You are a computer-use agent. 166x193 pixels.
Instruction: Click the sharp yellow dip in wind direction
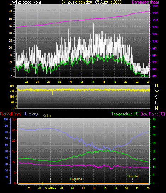pos(52,93)
